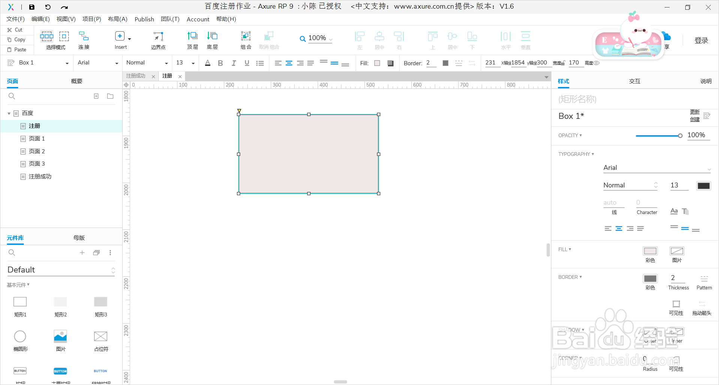Click the Redo arrow icon
Image resolution: width=719 pixels, height=385 pixels.
[64, 7]
